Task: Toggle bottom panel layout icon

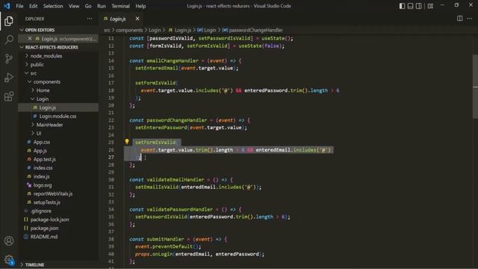Action: [410, 6]
